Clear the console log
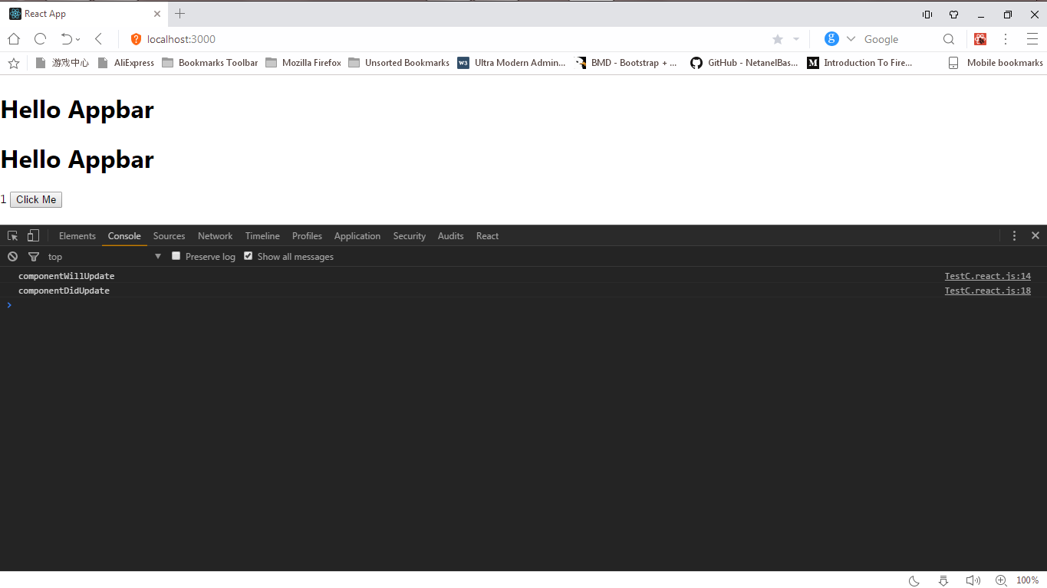Screen dimensions: 1047x588 tap(12, 257)
